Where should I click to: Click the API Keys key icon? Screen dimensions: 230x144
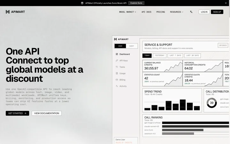pyautogui.click(x=117, y=60)
